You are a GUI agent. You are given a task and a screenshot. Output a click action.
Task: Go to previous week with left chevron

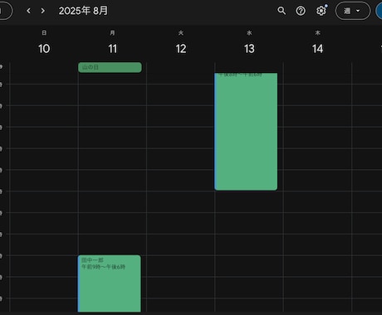coord(28,11)
